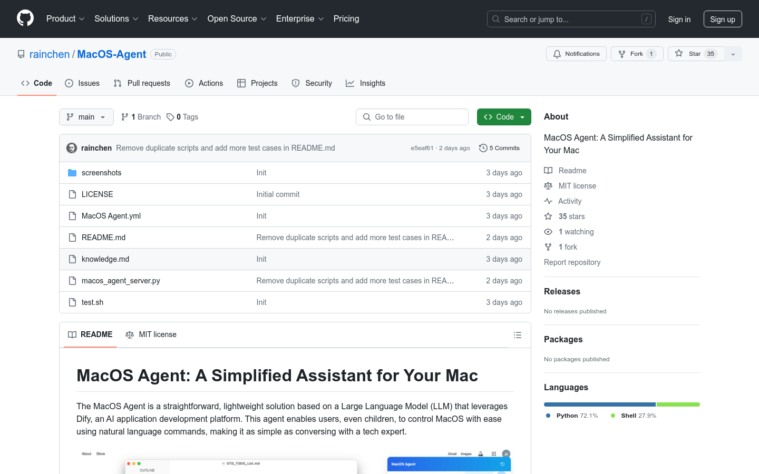
Task: Switch to the Issues tab
Action: tap(82, 83)
